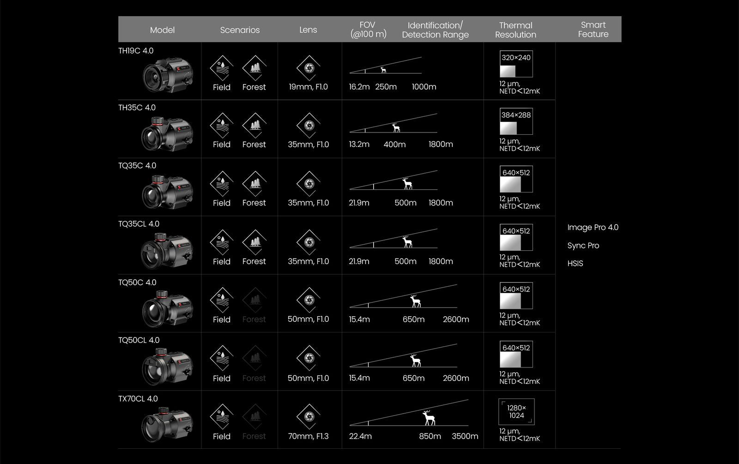The width and height of the screenshot is (739, 464).
Task: Click the dimmed Forest icon in TX70CL 4.0 row
Action: (254, 417)
